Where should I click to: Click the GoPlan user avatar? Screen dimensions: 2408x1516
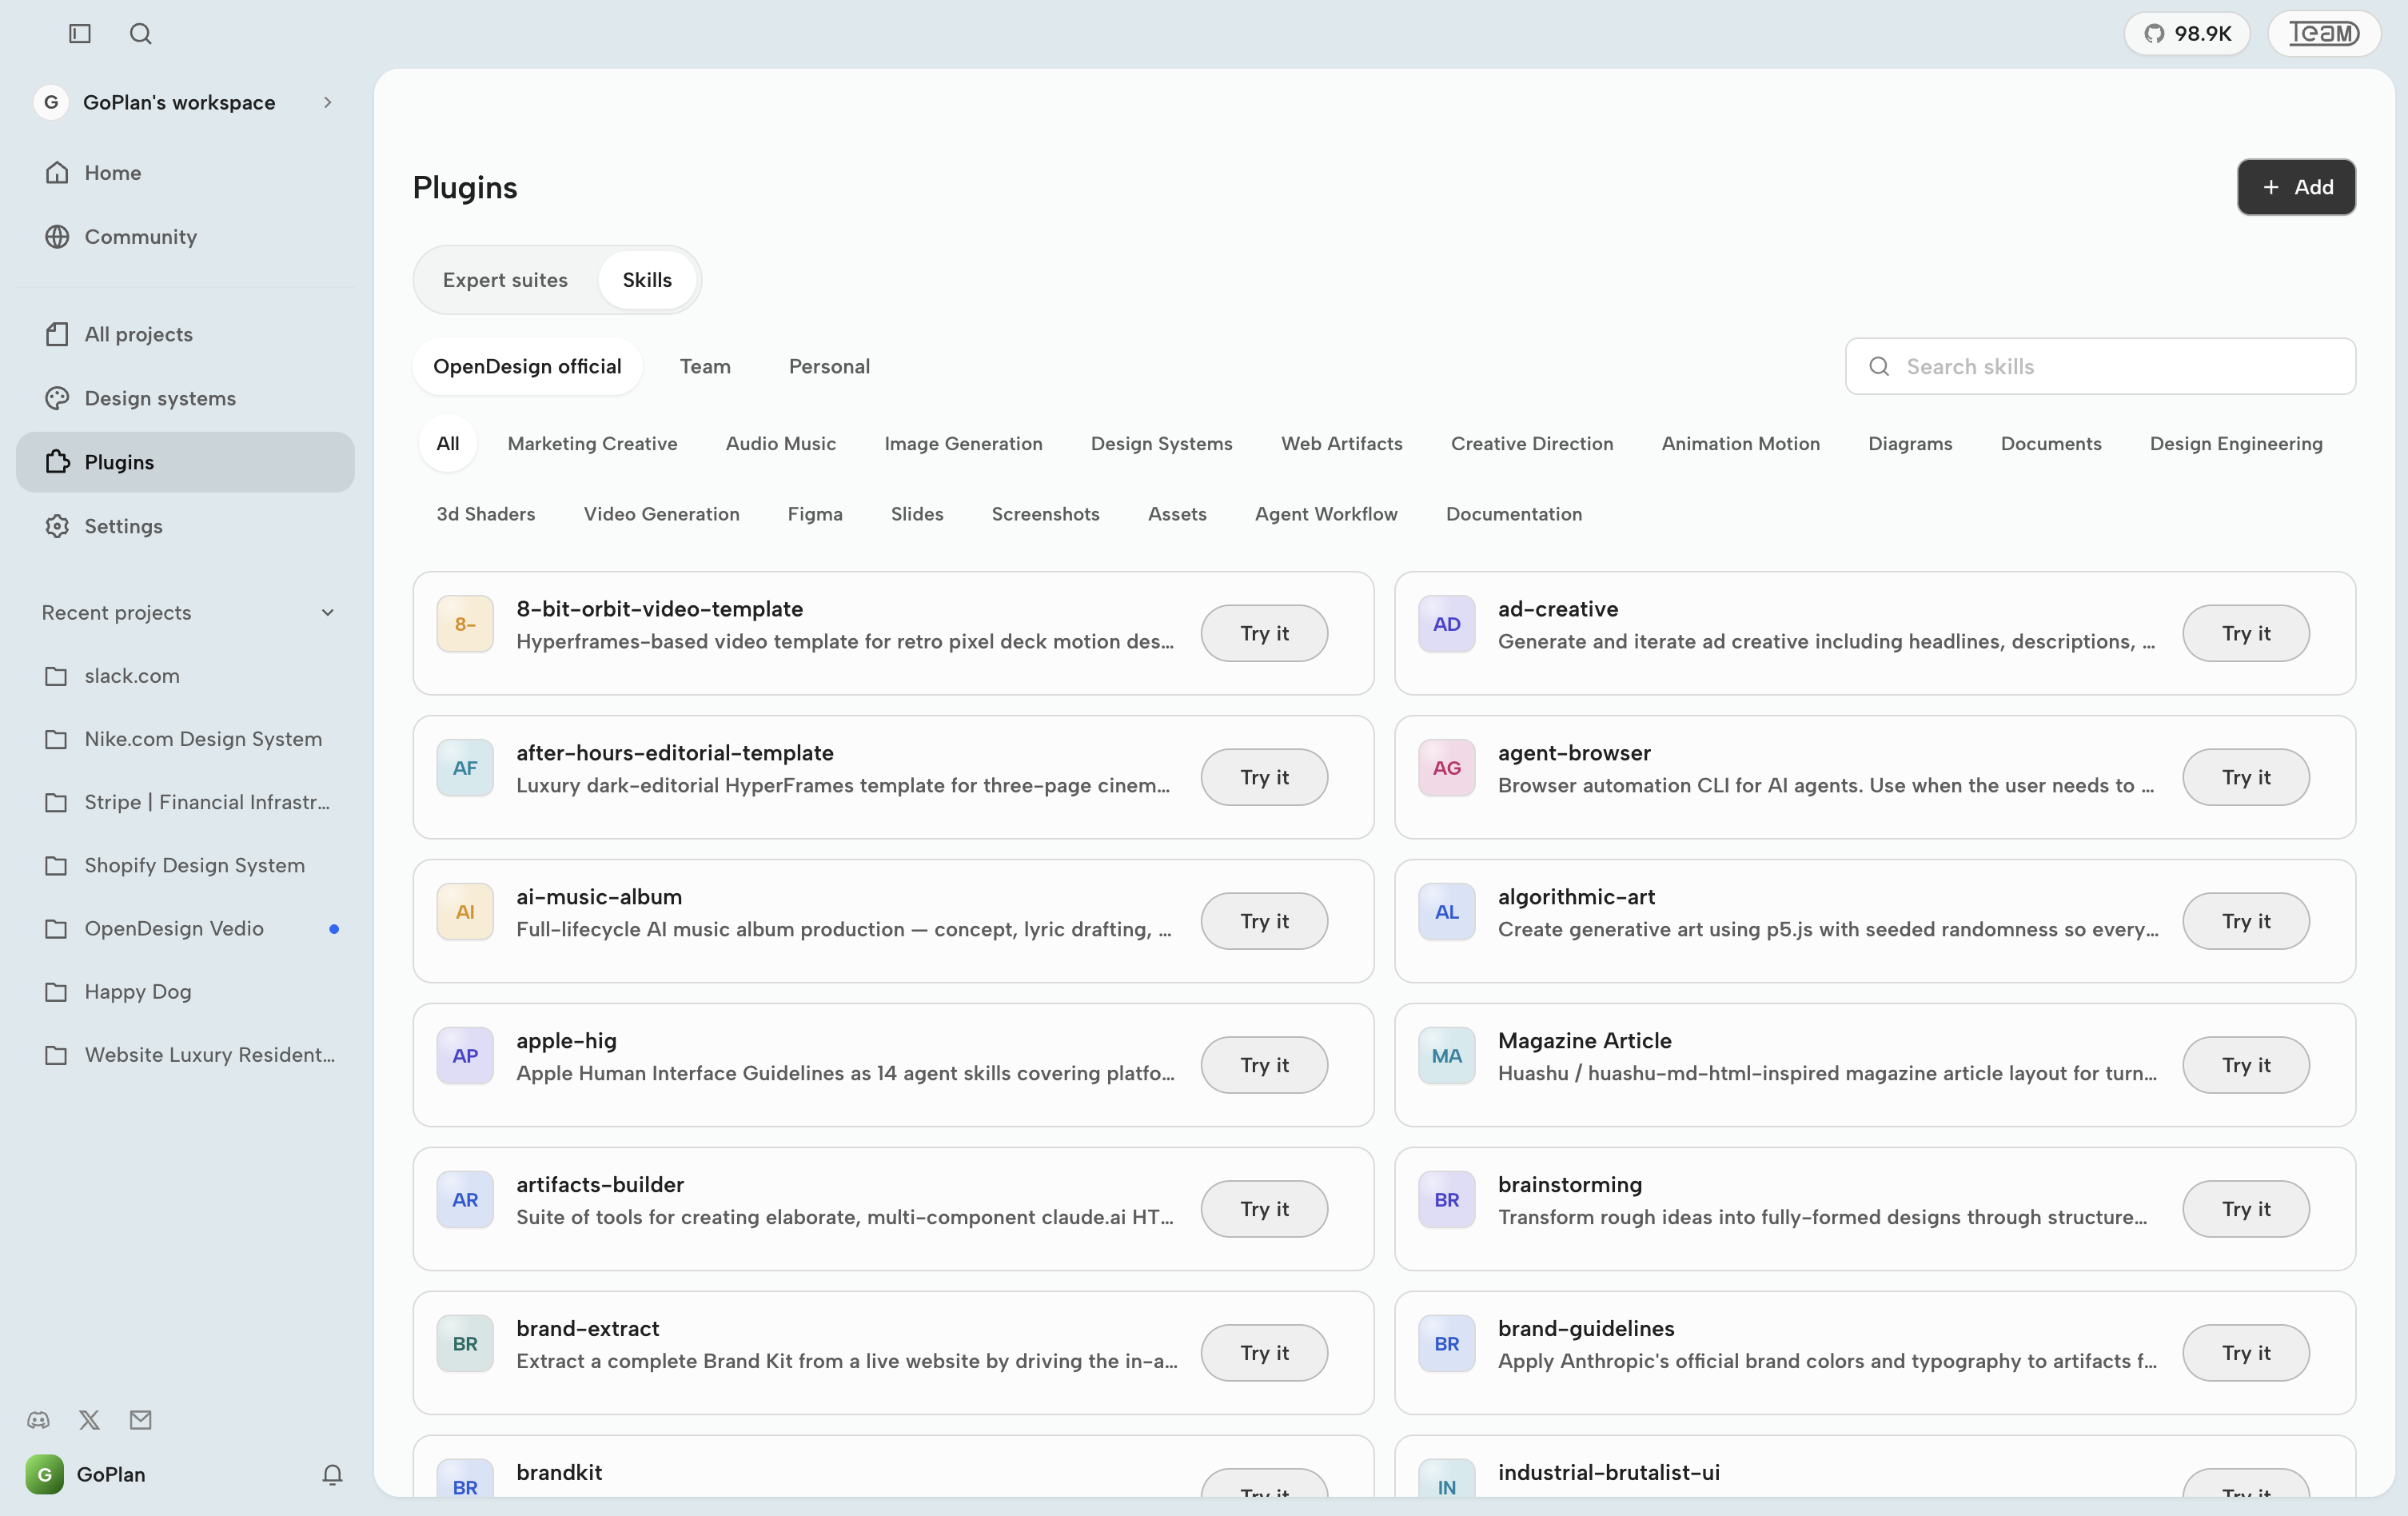pyautogui.click(x=44, y=1475)
